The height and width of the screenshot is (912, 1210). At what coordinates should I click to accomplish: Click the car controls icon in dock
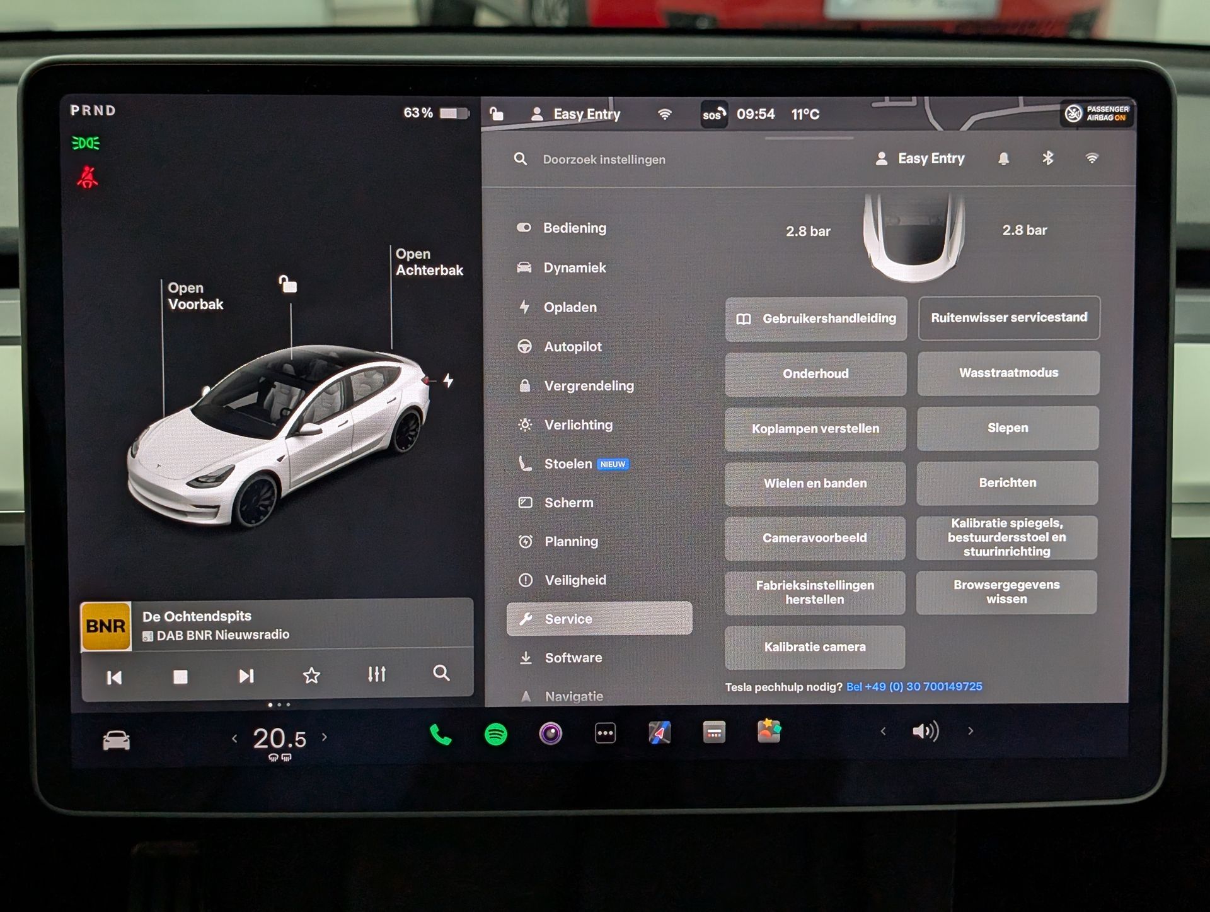(x=117, y=740)
